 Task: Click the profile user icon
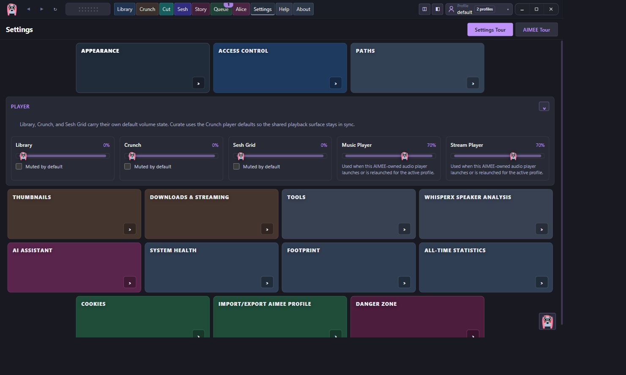pos(451,9)
